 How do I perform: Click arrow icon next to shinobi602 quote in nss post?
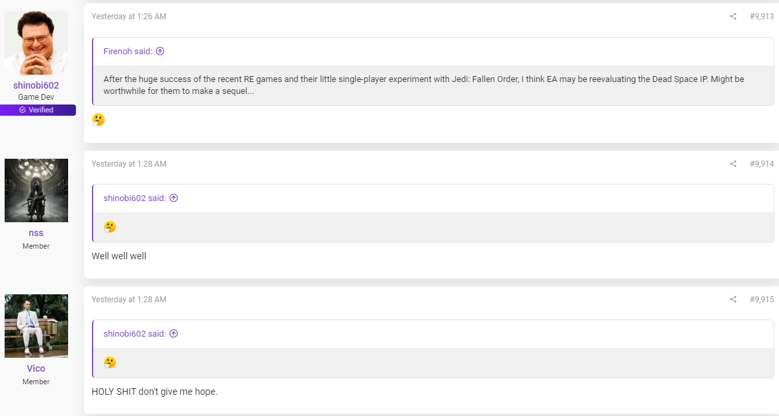173,198
